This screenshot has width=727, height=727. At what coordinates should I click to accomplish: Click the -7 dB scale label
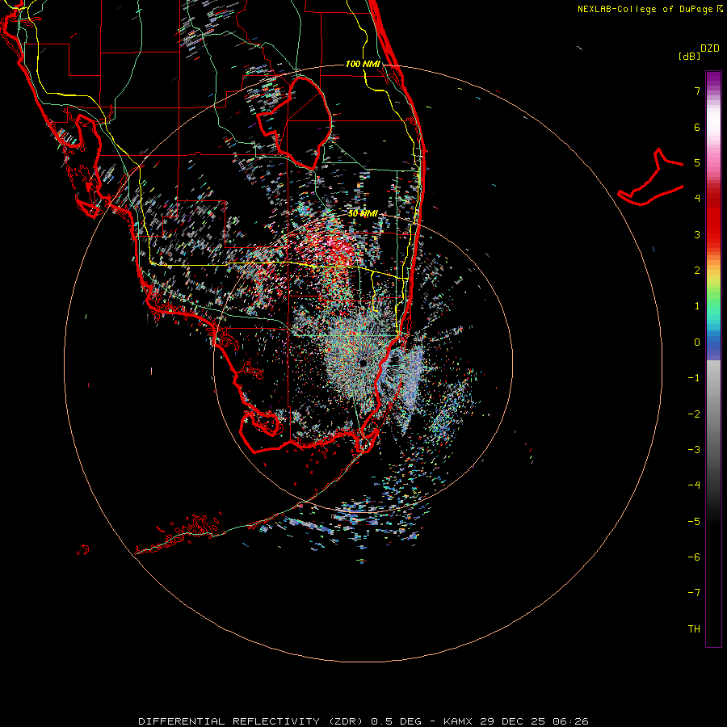[x=694, y=593]
